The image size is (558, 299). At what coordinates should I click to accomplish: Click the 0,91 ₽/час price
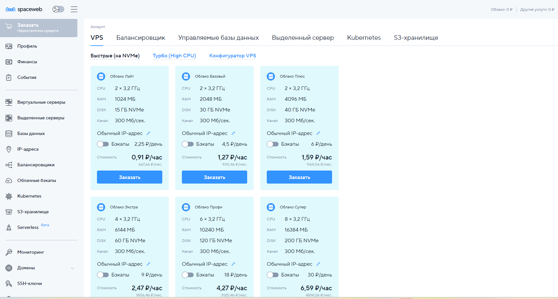pyautogui.click(x=147, y=157)
